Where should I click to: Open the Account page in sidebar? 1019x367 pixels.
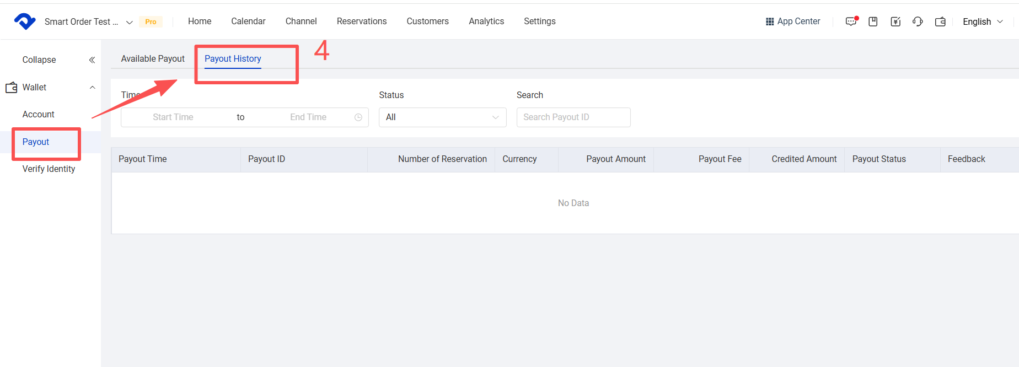[39, 115]
